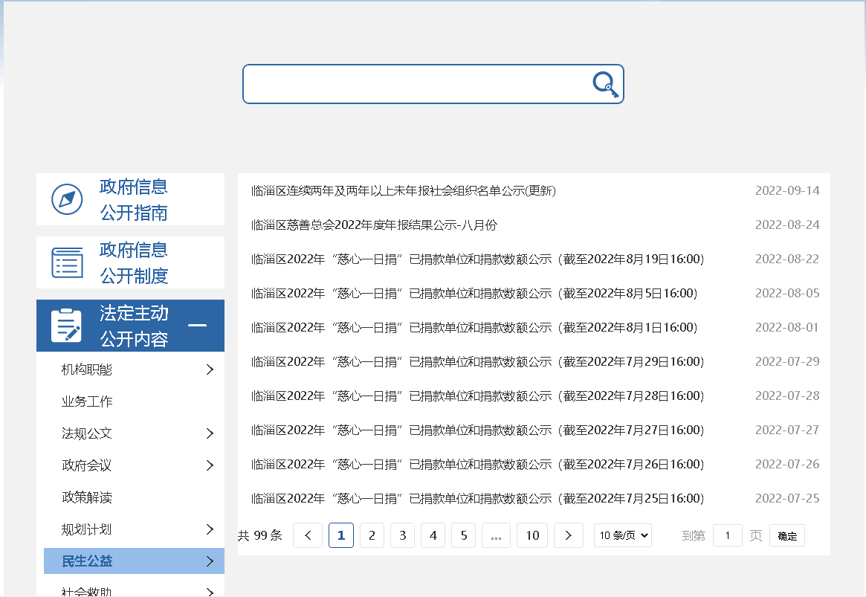
Task: Expand the 机构职能 submenu chevron
Action: [x=210, y=370]
